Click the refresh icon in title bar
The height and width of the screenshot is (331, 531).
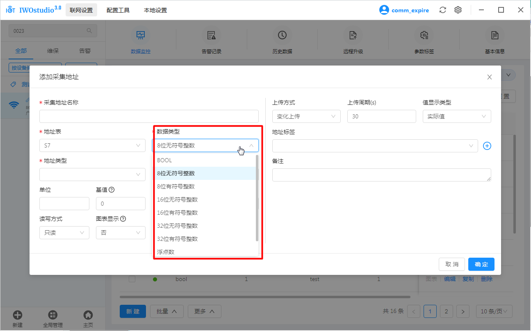[x=442, y=10]
